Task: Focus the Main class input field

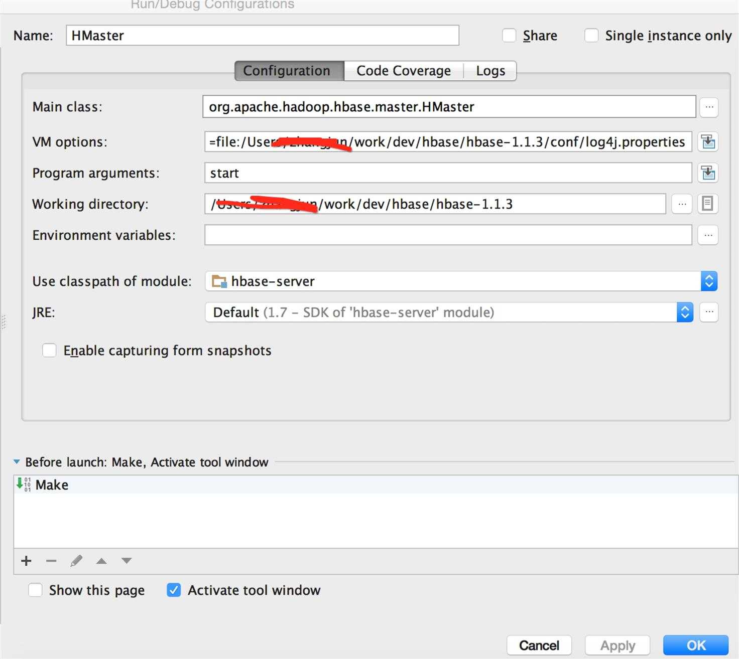Action: click(x=449, y=107)
